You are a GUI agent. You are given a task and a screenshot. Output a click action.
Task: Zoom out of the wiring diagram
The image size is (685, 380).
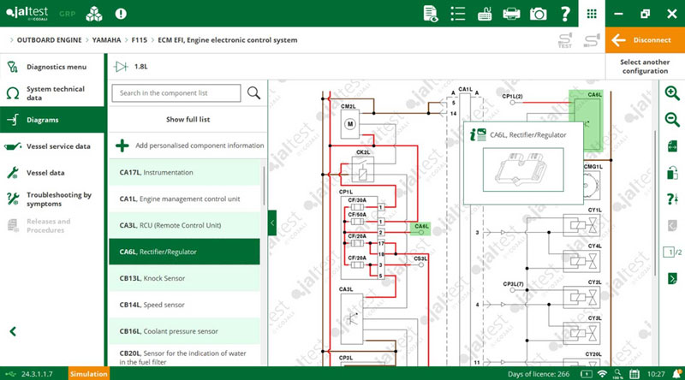(x=672, y=119)
